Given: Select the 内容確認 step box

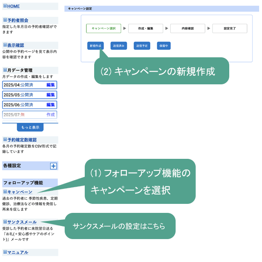Looking at the screenshot, I should [x=187, y=28].
